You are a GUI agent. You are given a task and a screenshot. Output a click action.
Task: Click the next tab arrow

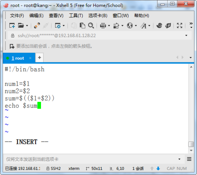coord(182,57)
